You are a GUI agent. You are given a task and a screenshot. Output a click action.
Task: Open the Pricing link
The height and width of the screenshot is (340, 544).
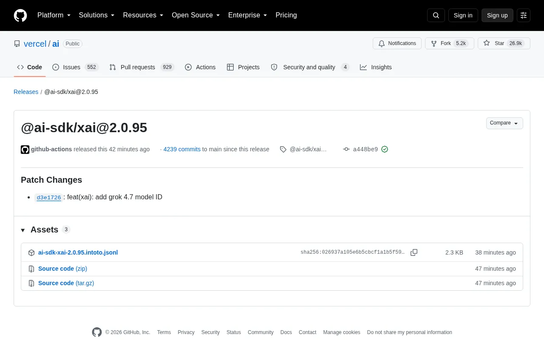pyautogui.click(x=286, y=15)
